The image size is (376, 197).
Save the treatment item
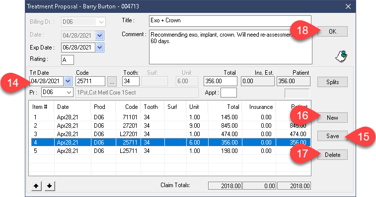[332, 136]
